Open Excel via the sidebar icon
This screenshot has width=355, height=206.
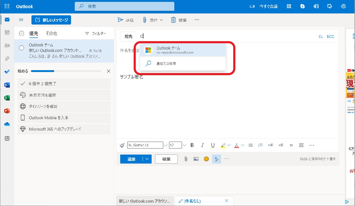[x=7, y=98]
